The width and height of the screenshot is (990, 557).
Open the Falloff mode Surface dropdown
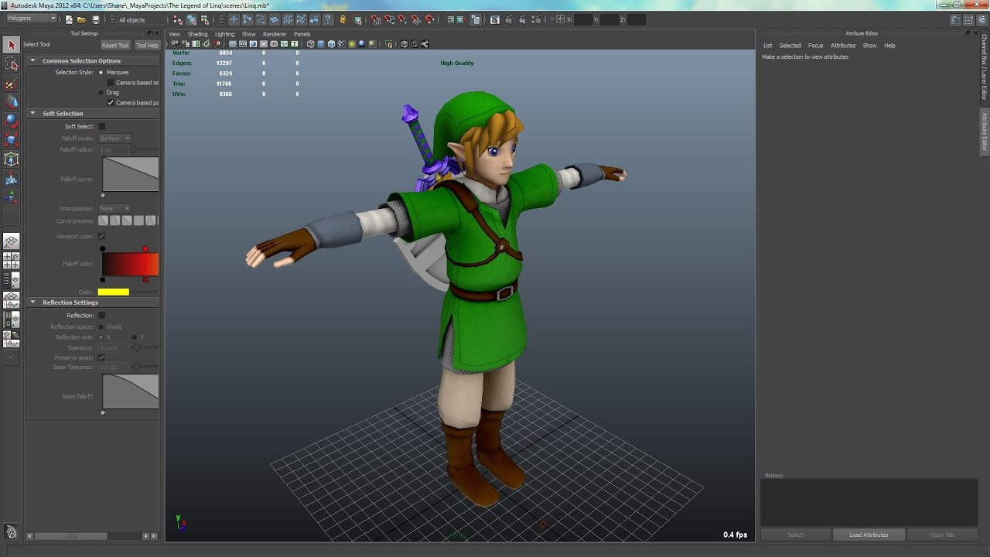114,138
